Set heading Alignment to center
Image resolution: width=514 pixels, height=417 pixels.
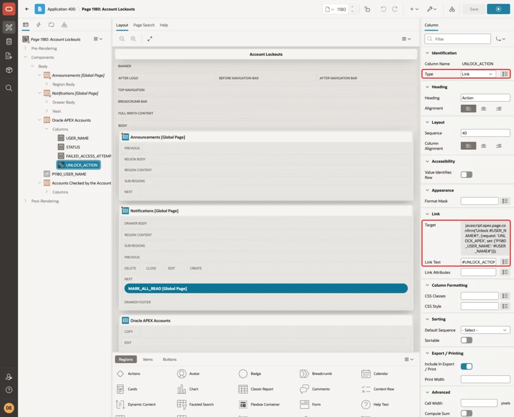[483, 108]
